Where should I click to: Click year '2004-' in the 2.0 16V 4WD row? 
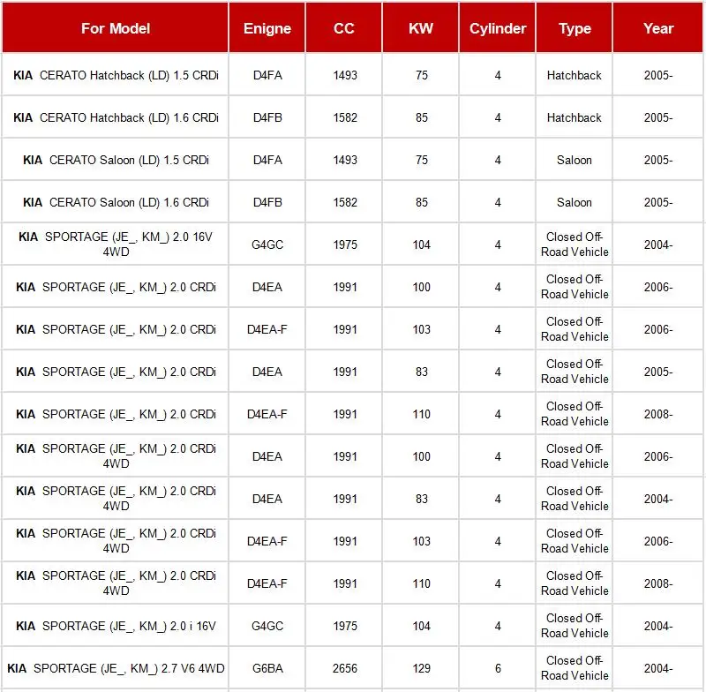[657, 244]
